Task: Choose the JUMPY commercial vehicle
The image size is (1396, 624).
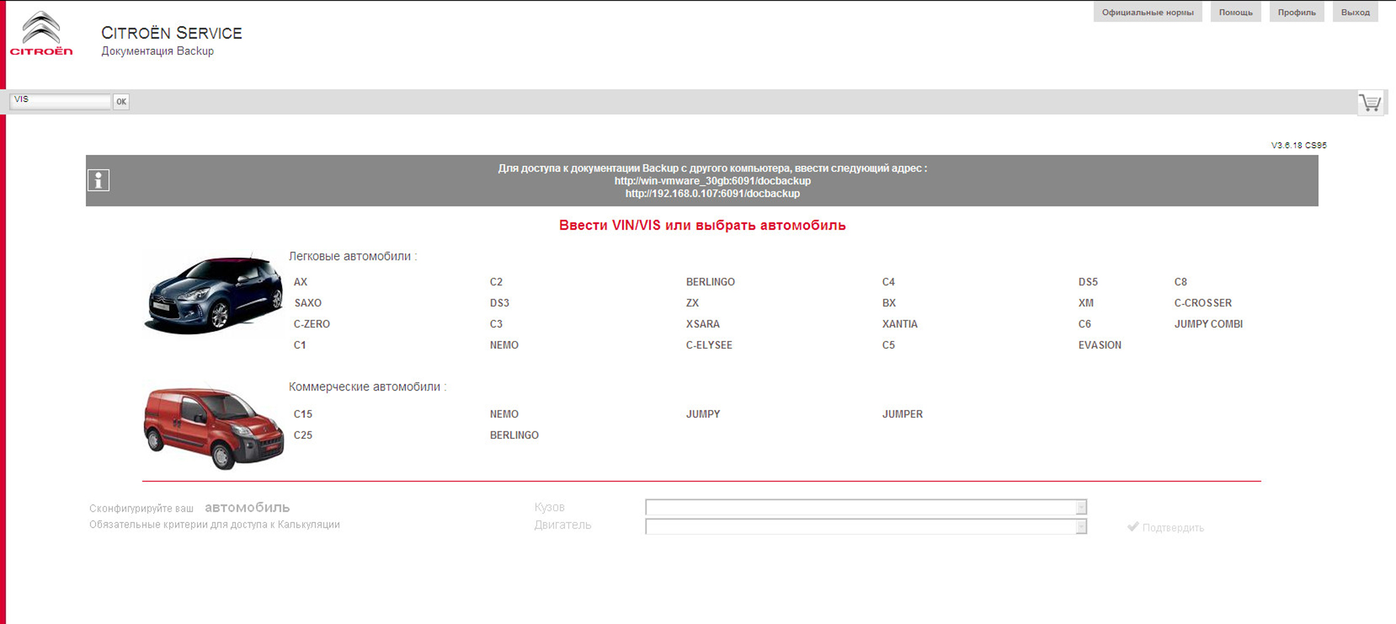Action: click(x=703, y=414)
